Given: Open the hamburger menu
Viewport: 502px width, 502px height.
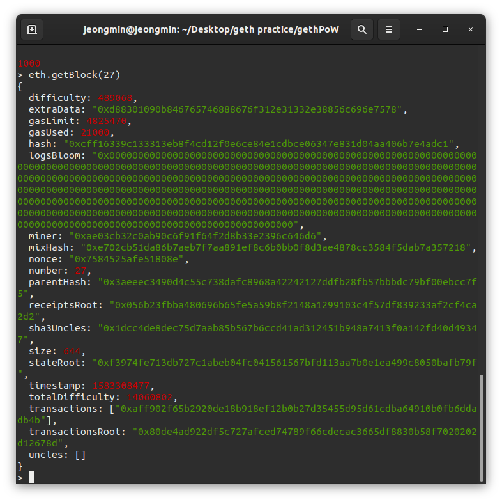Looking at the screenshot, I should tap(389, 29).
